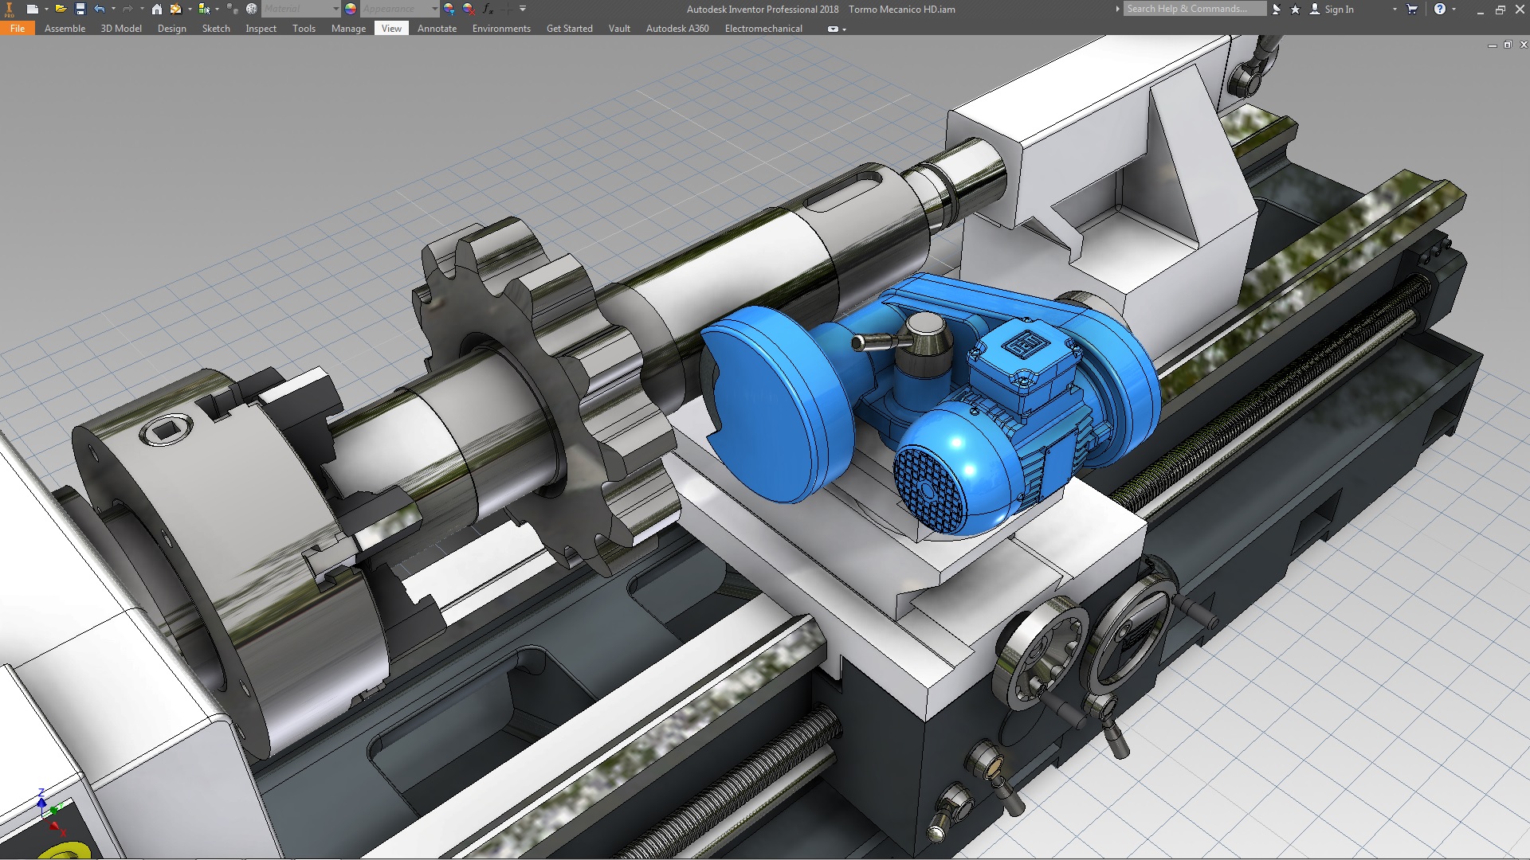
Task: Click the appearance color wheel icon
Action: pyautogui.click(x=351, y=9)
